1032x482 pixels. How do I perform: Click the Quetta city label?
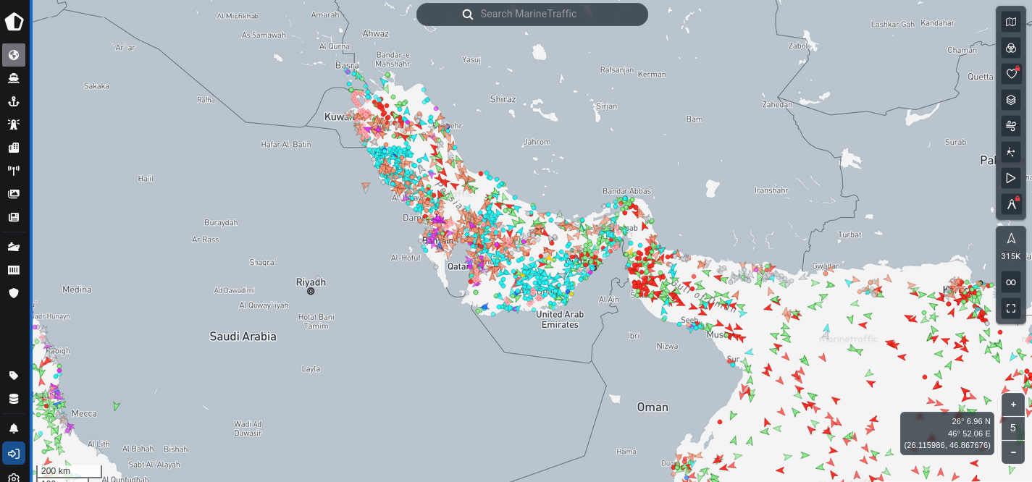point(981,77)
